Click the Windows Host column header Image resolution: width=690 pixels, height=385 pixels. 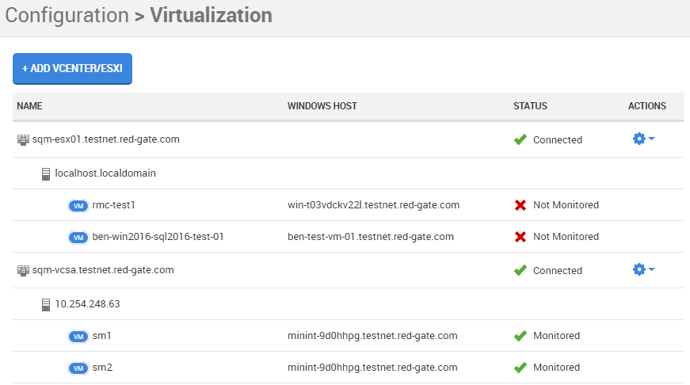(x=322, y=106)
